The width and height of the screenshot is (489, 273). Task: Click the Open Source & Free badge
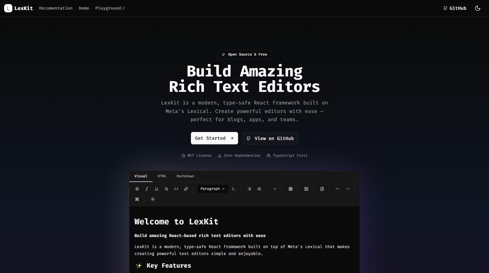(245, 55)
